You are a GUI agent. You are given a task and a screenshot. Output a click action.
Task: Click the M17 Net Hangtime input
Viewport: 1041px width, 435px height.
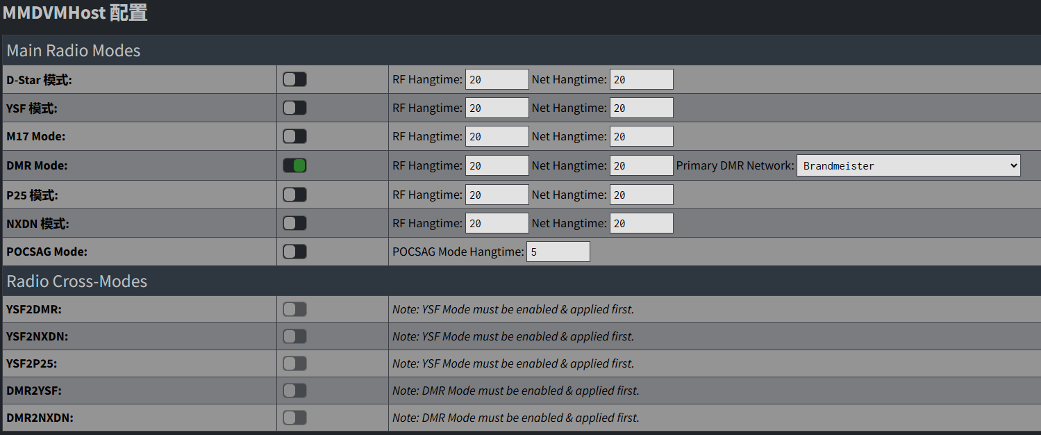click(x=641, y=136)
